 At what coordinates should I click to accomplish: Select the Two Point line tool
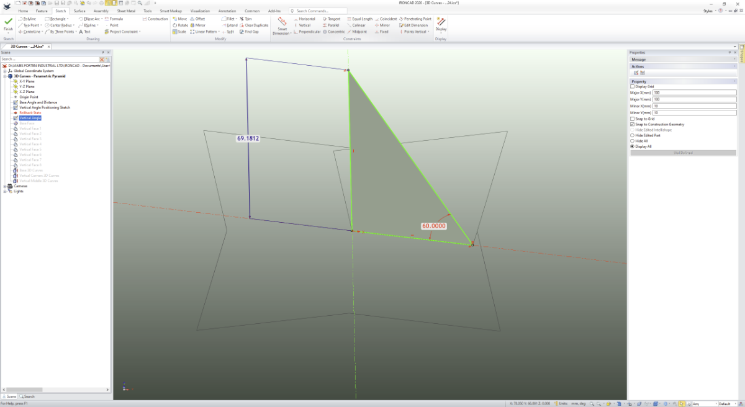coord(29,25)
